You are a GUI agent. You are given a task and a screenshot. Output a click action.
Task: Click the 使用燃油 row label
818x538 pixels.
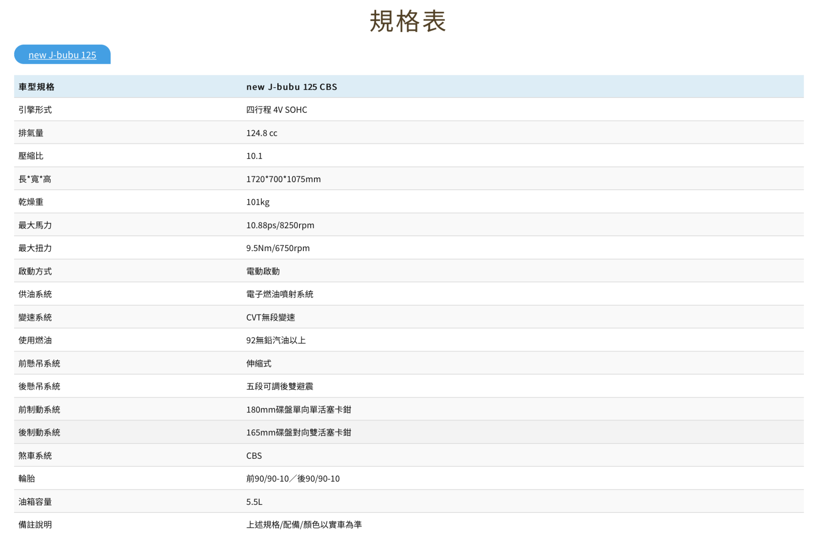click(35, 340)
